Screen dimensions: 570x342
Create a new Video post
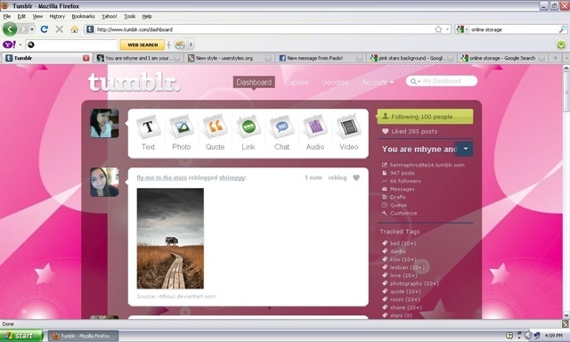[348, 133]
